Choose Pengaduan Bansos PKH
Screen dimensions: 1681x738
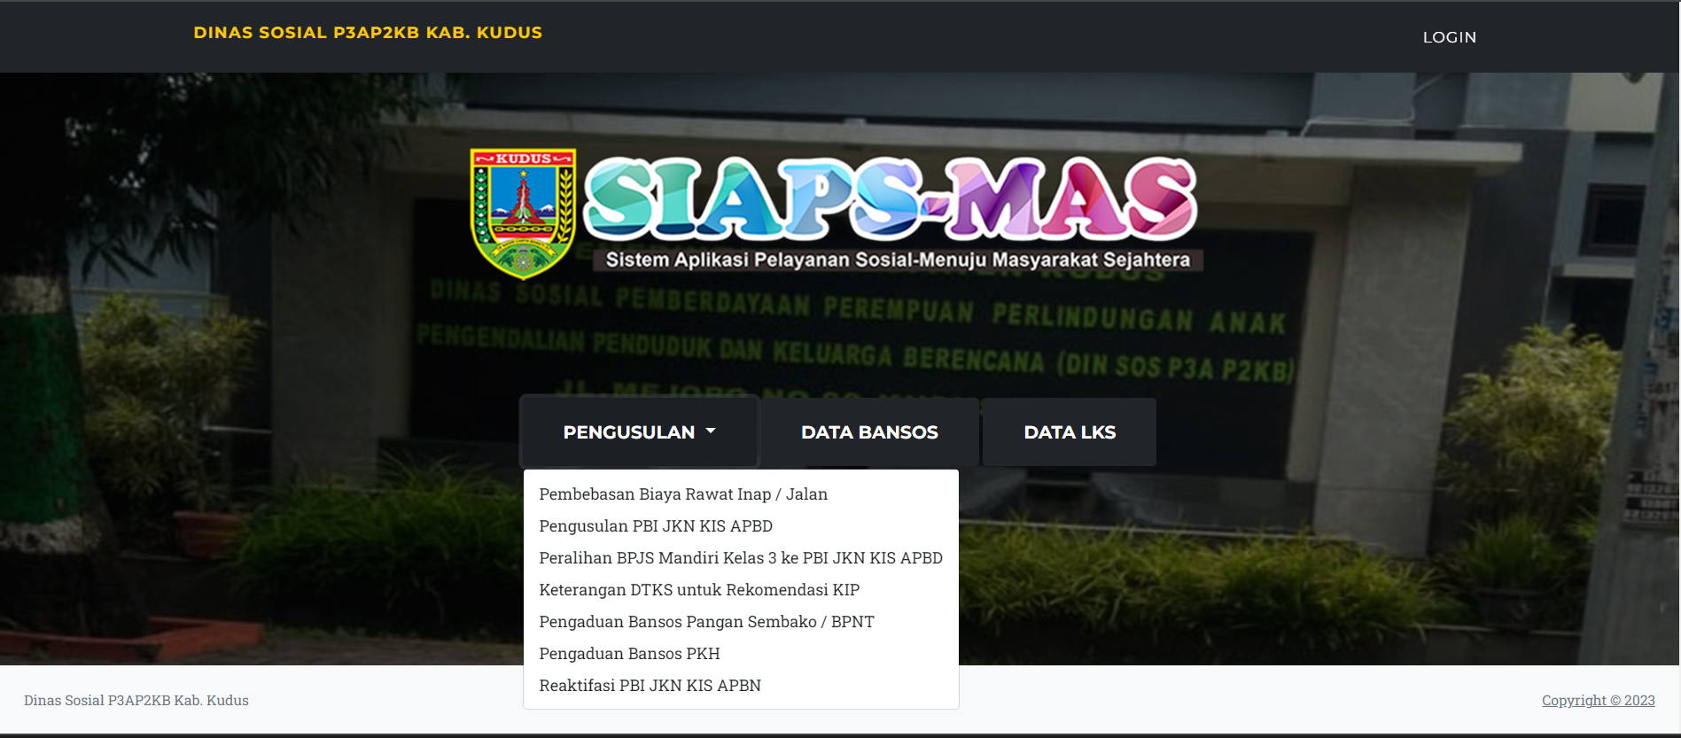(629, 654)
